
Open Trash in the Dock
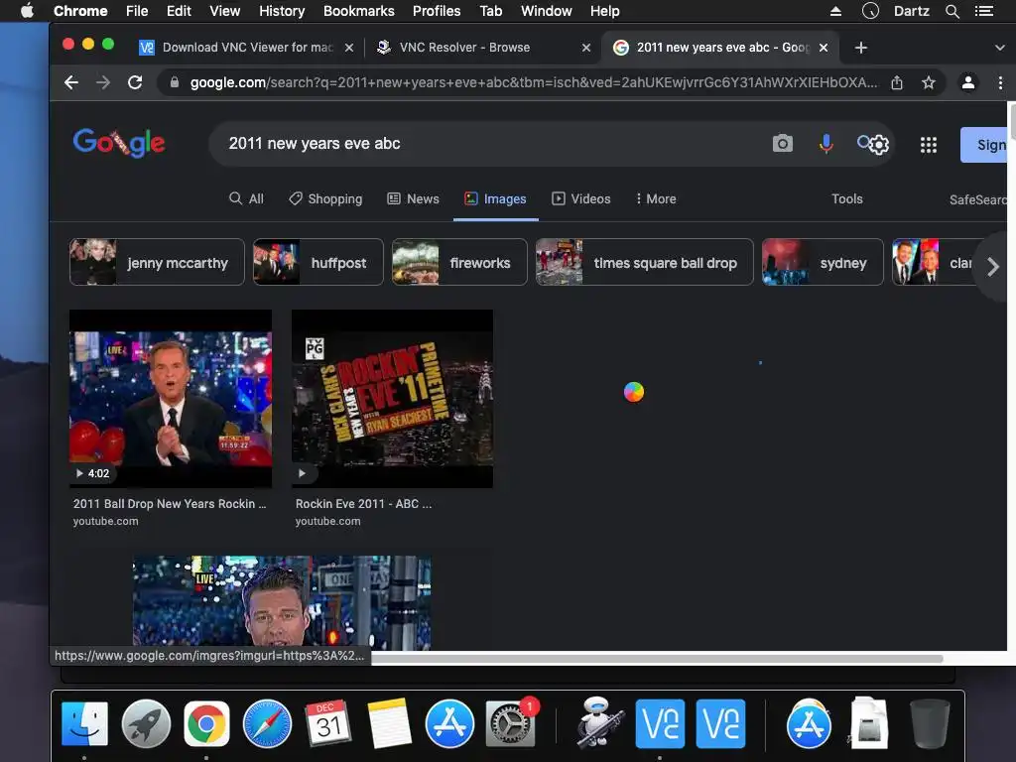click(930, 723)
